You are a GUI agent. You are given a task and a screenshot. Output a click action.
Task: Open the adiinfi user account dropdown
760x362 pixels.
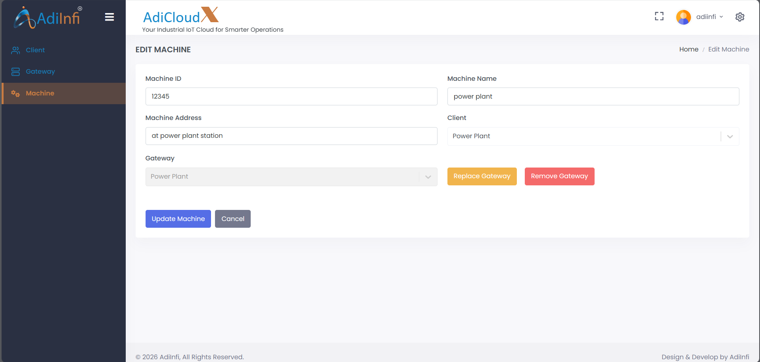pyautogui.click(x=709, y=17)
